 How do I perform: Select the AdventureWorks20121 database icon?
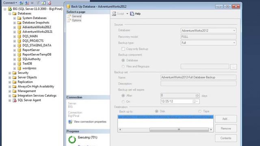(x=19, y=32)
